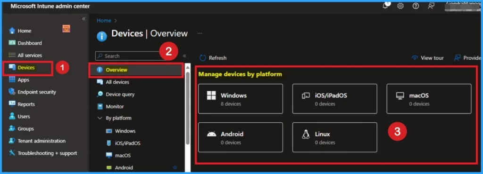Click the "Manage devices by platform" heading

point(240,74)
